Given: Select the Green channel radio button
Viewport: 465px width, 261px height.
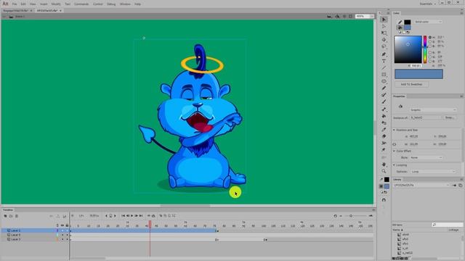Looking at the screenshot, I should [430, 57].
